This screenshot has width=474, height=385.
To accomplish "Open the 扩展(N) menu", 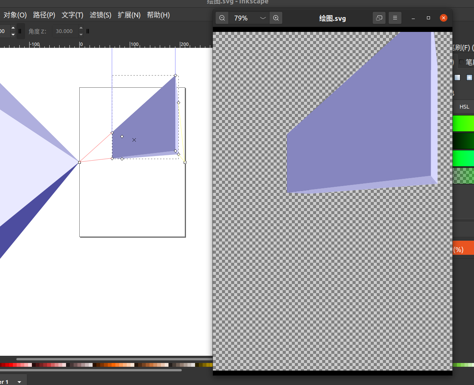I will [129, 15].
